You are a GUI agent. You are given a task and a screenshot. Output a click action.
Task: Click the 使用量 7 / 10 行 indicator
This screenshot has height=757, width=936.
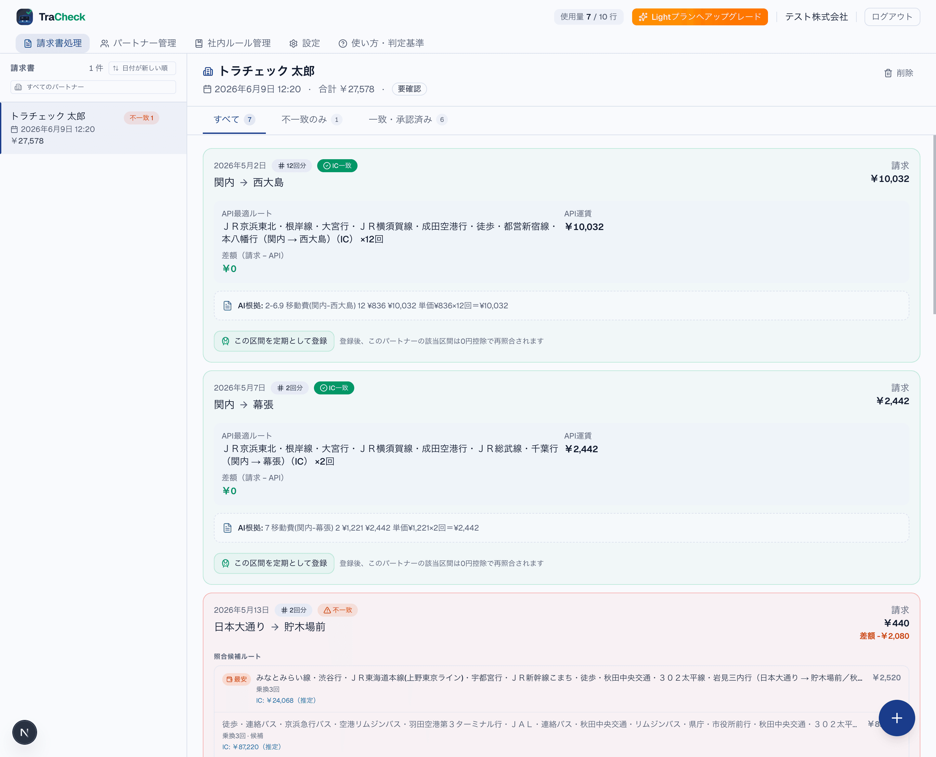pos(588,17)
